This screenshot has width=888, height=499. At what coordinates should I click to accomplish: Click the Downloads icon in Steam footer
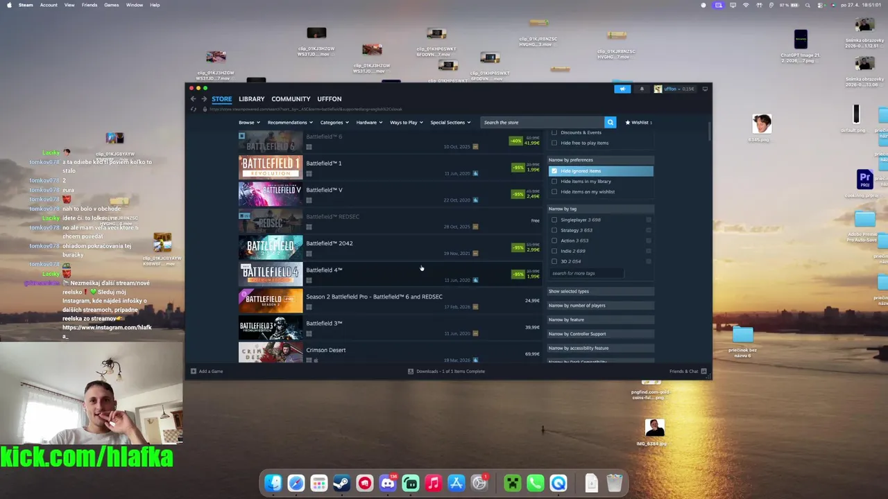[x=411, y=371]
